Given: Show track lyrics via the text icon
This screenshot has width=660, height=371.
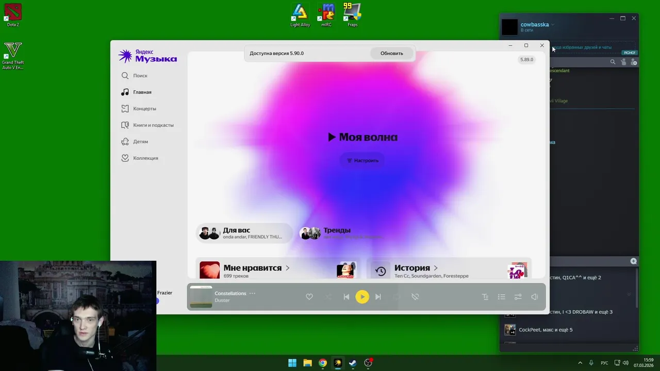Looking at the screenshot, I should pyautogui.click(x=485, y=297).
